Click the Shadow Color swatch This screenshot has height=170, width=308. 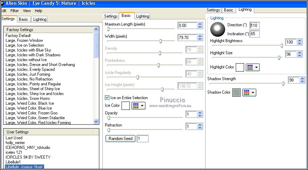click(236, 93)
